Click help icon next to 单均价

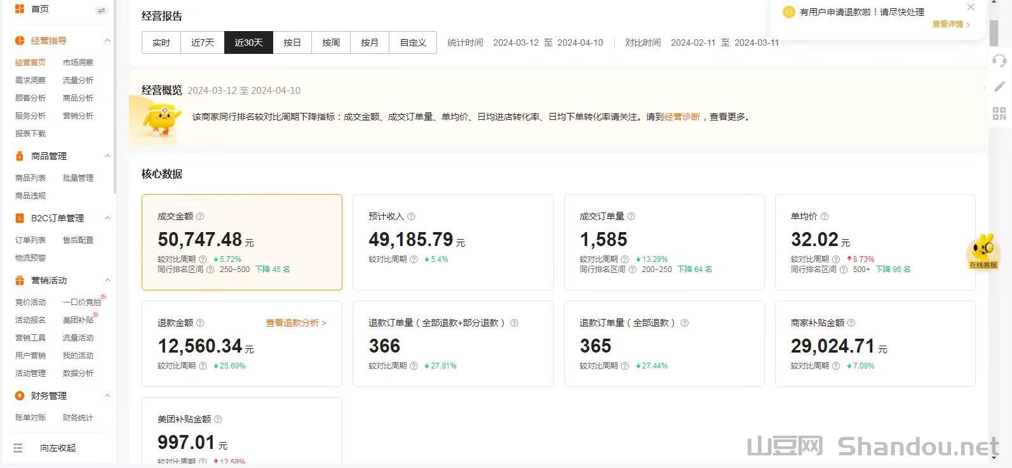click(824, 216)
